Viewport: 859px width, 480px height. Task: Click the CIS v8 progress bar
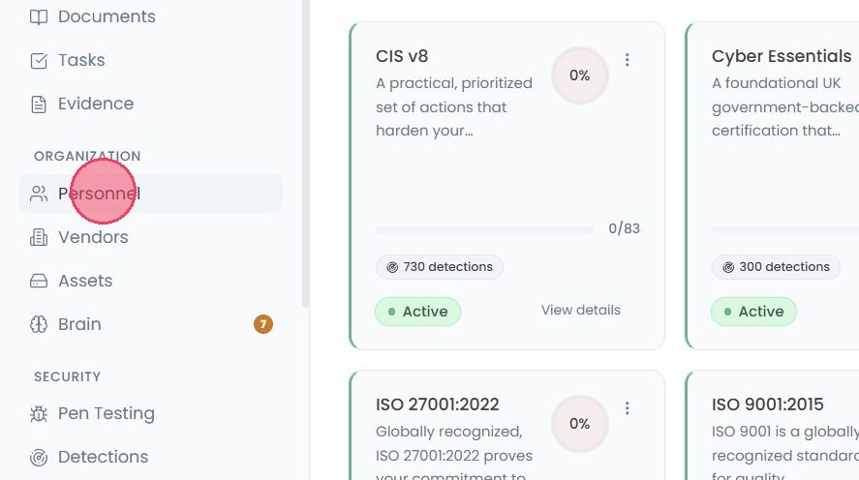485,229
